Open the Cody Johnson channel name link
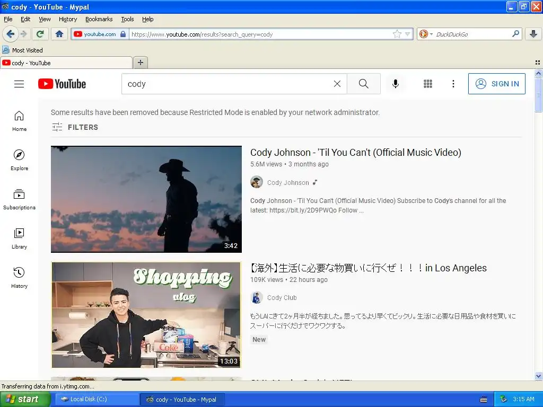The image size is (543, 407). click(288, 182)
